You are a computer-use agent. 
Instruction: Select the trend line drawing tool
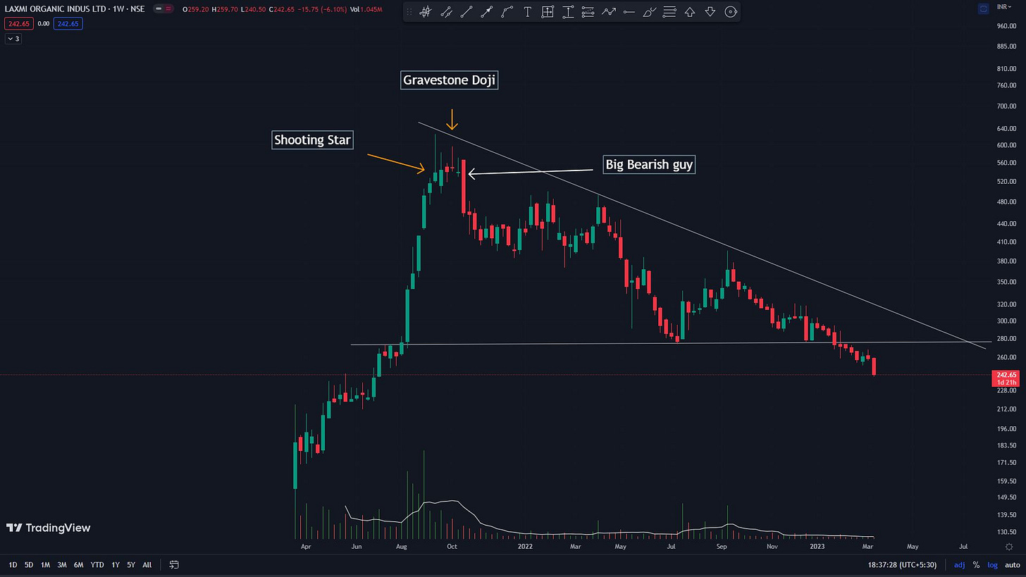point(466,12)
